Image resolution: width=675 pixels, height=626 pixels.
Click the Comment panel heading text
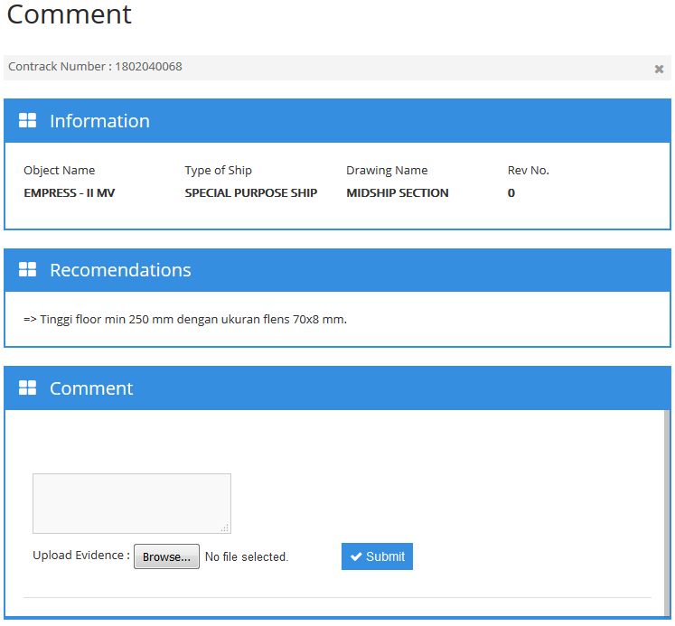[x=91, y=388]
